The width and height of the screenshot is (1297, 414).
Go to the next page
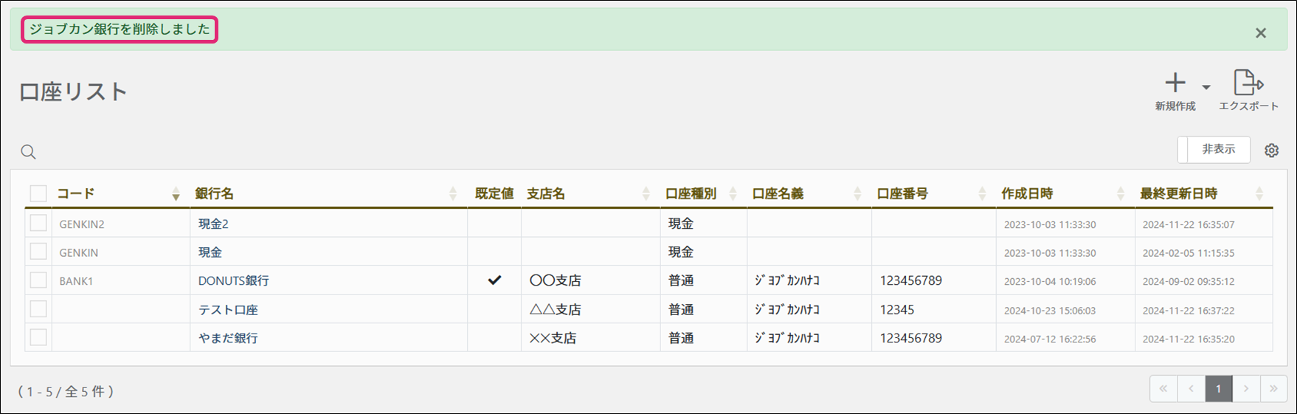click(x=1246, y=389)
